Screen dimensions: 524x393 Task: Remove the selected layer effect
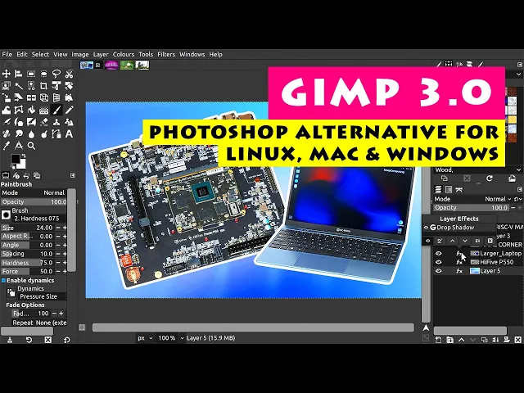[x=490, y=241]
